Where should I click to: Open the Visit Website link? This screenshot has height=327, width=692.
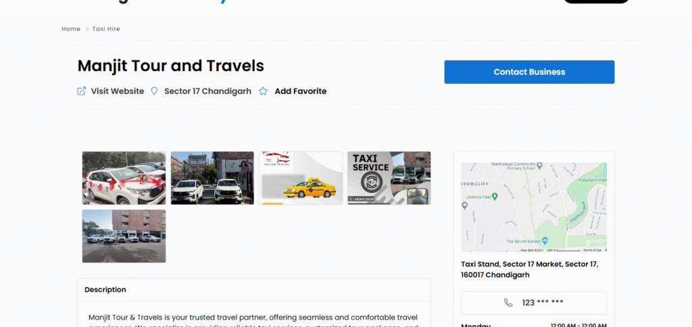(x=118, y=91)
